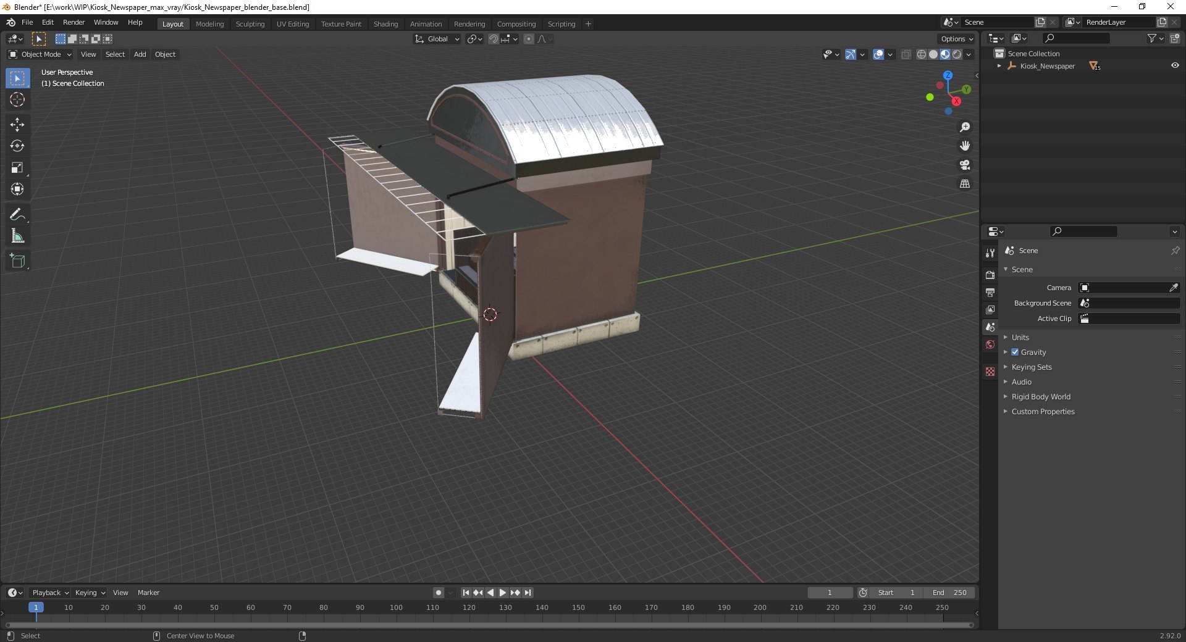Viewport: 1186px width, 642px height.
Task: Jump to the end frame button
Action: [x=528, y=593]
